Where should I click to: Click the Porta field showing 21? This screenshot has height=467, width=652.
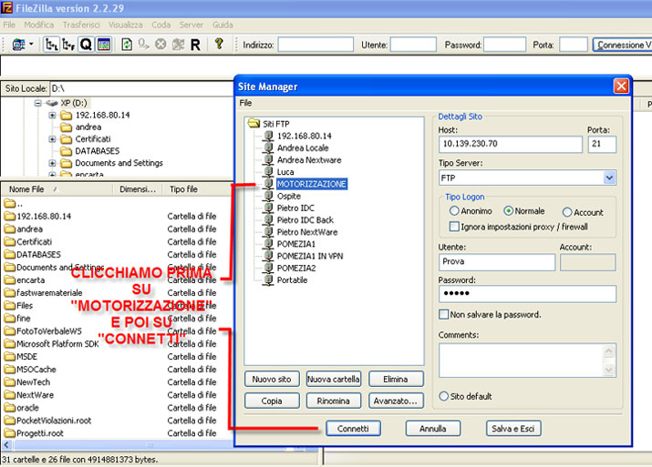[602, 144]
